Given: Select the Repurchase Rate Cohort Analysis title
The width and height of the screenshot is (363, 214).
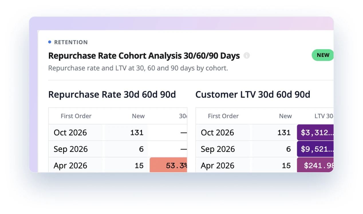Looking at the screenshot, I should point(144,56).
